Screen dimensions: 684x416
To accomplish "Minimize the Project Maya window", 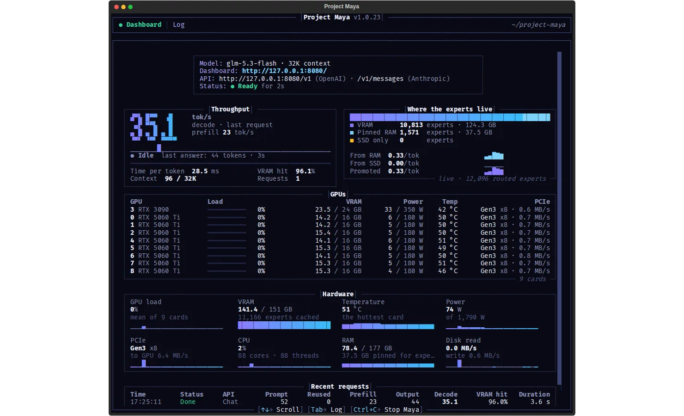I will click(123, 7).
